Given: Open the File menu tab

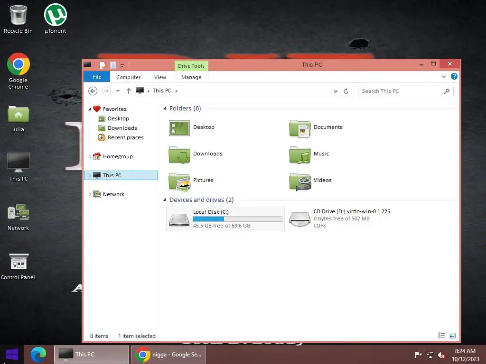Looking at the screenshot, I should [x=97, y=77].
